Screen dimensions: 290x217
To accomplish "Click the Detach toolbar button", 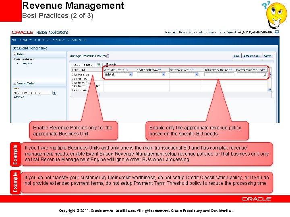I will pos(110,65).
